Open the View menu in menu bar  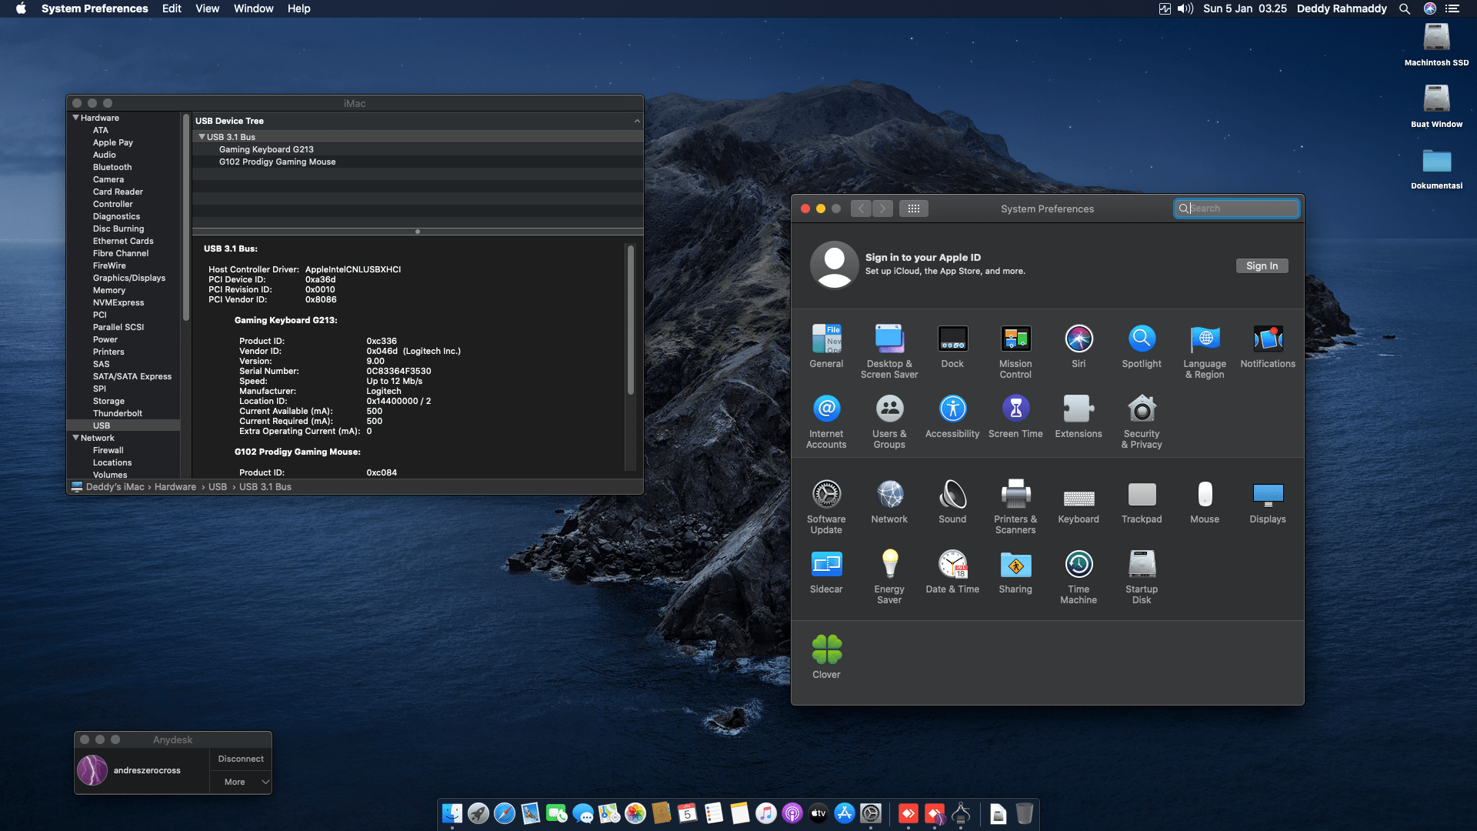[x=207, y=8]
